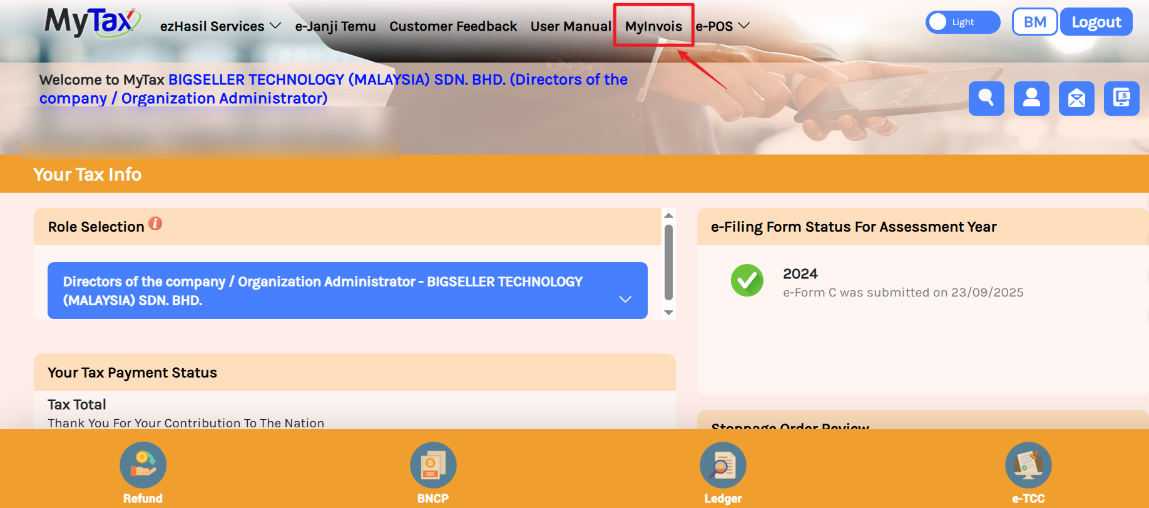Screen dimensions: 1149x508
Task: Click the green check status icon for 2024
Action: pyautogui.click(x=747, y=280)
